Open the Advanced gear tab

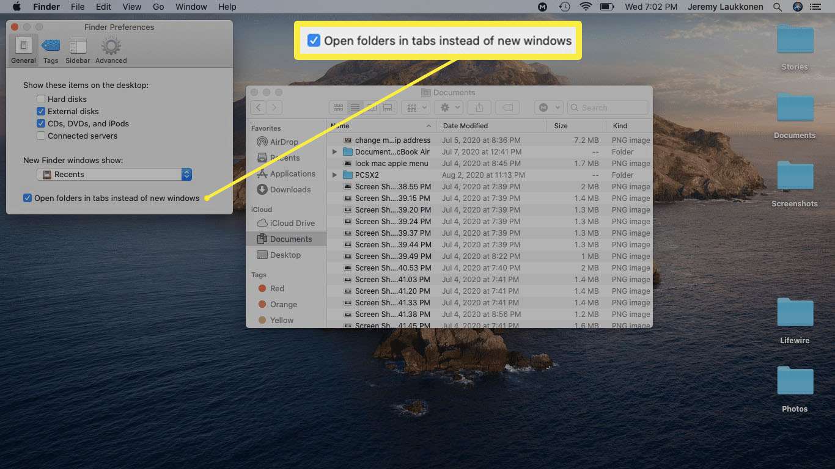[x=111, y=50]
